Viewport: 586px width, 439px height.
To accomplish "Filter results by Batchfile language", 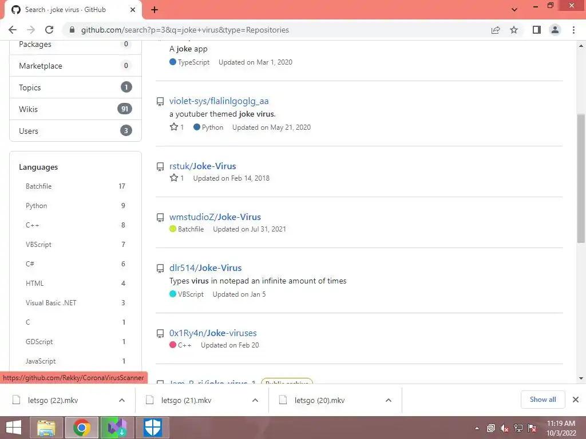I will pyautogui.click(x=76, y=186).
